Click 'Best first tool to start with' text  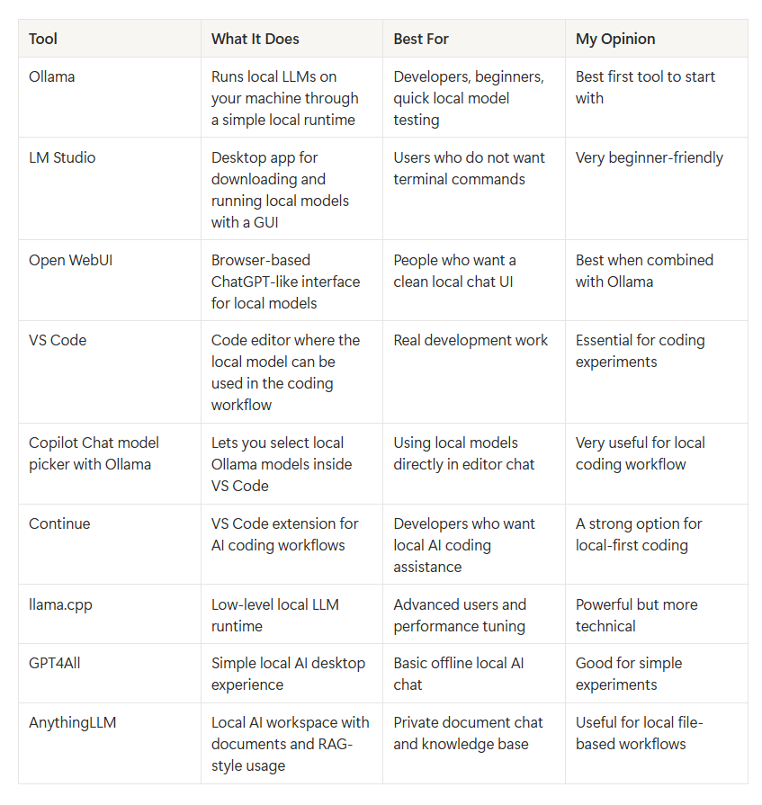coord(645,87)
